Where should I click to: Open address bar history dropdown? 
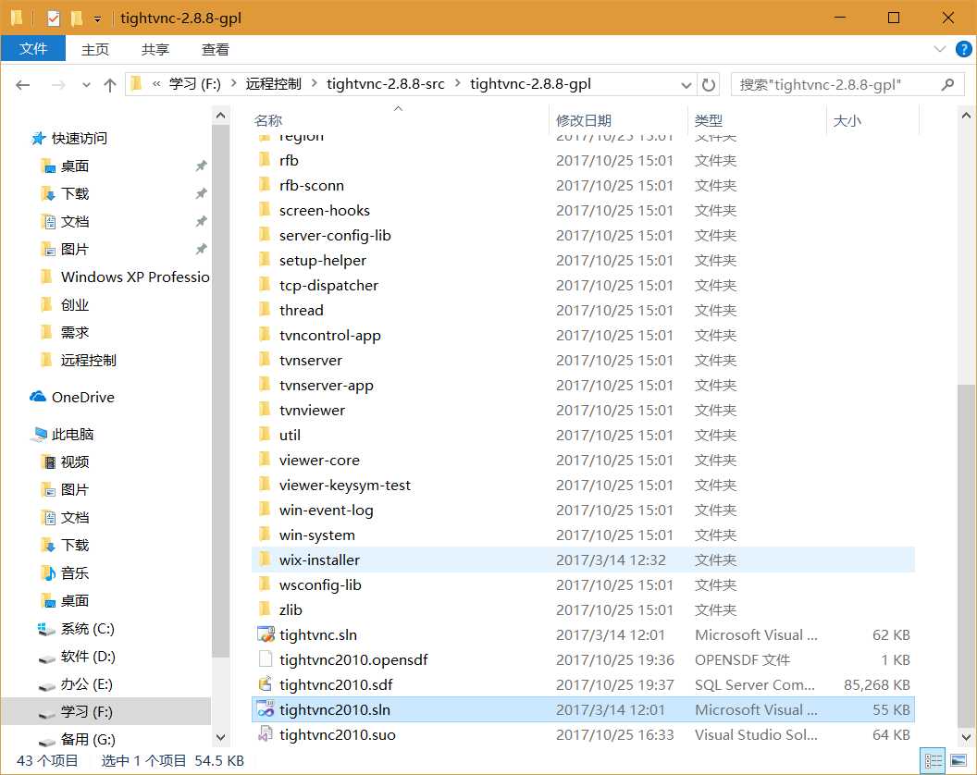tap(686, 85)
